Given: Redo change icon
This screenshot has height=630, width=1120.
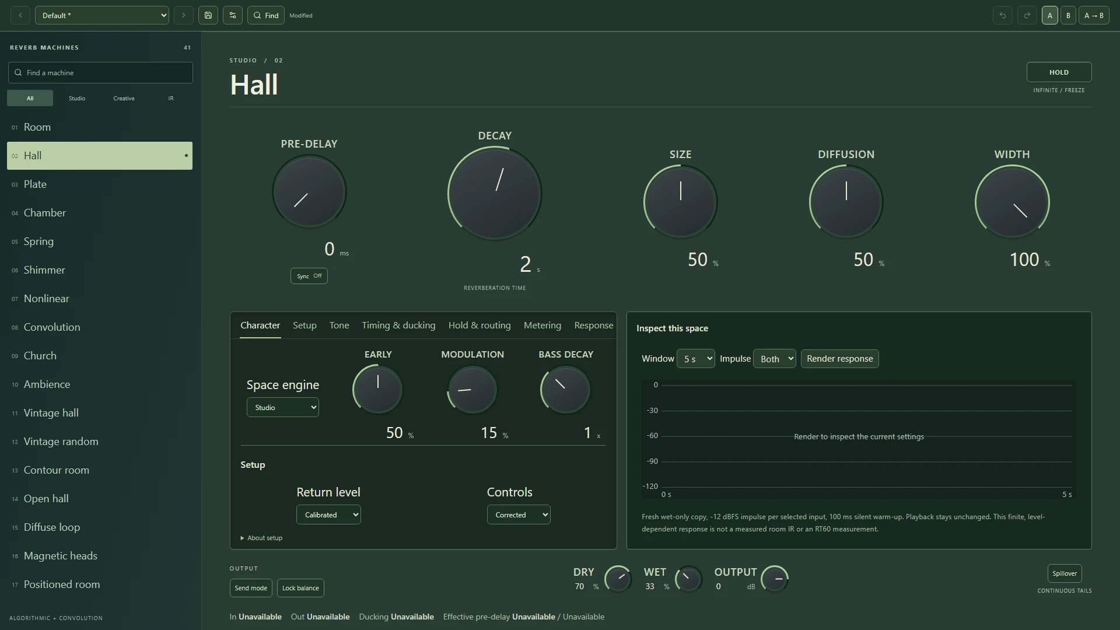Looking at the screenshot, I should tap(1027, 15).
